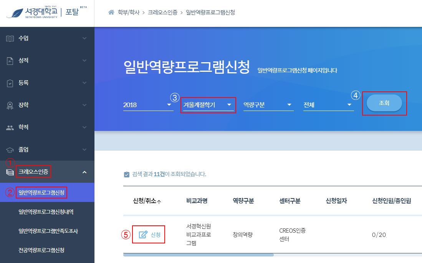Open the 전체 filter dropdown

click(328, 104)
